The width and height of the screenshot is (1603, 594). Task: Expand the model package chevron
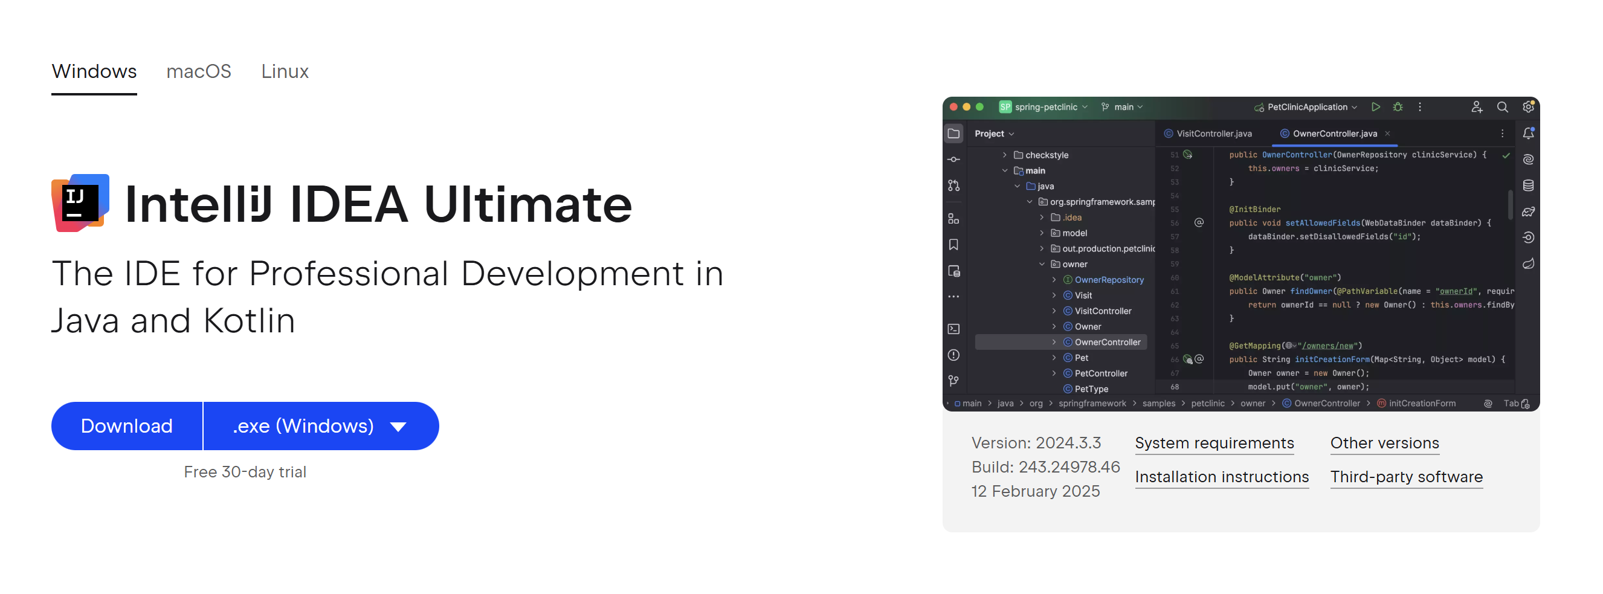click(x=1042, y=233)
